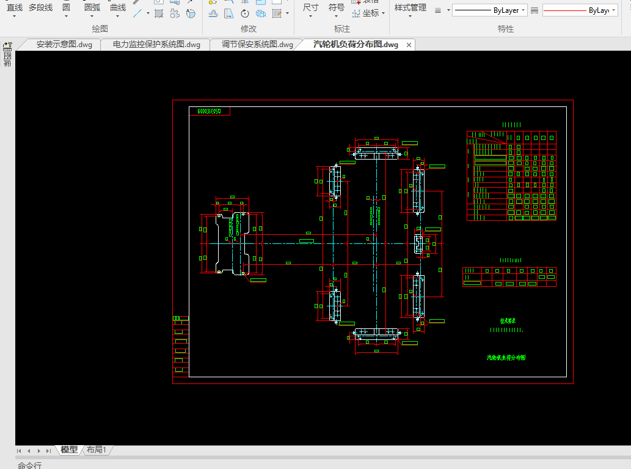Select the rotate icon in 修改 panel
This screenshot has height=469, width=631.
pyautogui.click(x=245, y=13)
